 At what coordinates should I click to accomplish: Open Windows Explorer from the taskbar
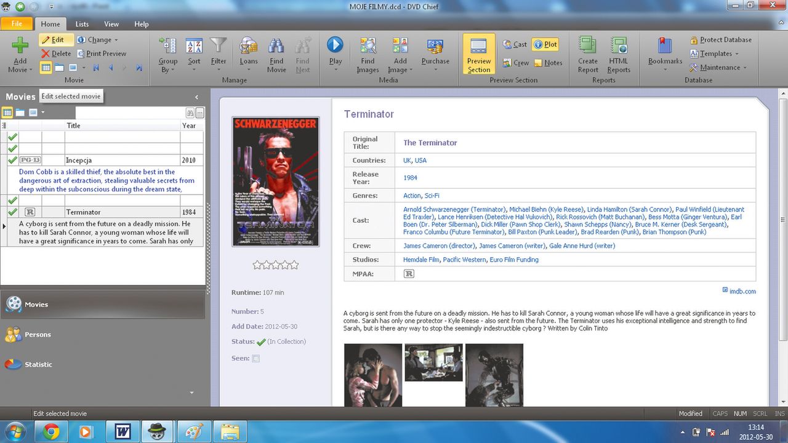230,432
